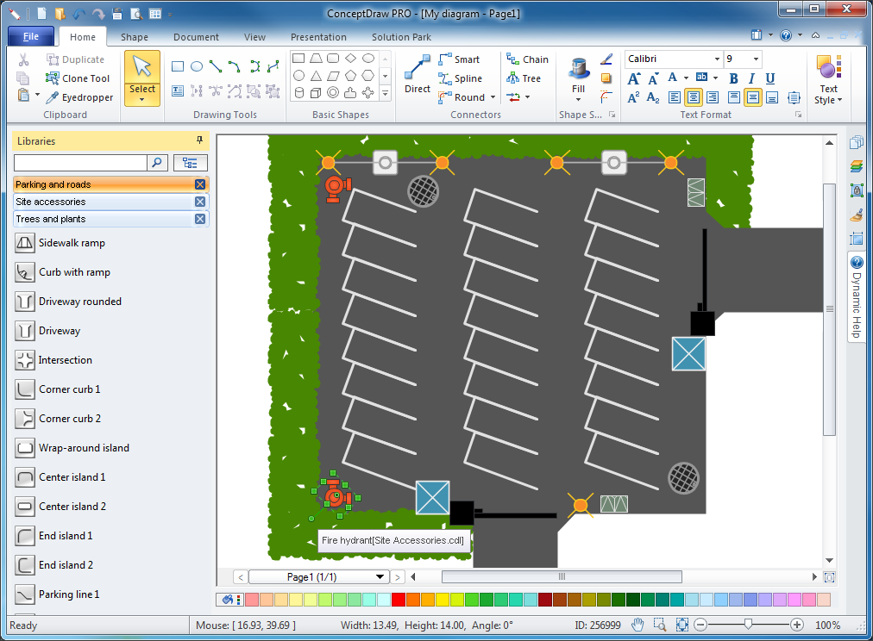Pick the Tree connector tool
The image size is (873, 641).
(x=524, y=78)
